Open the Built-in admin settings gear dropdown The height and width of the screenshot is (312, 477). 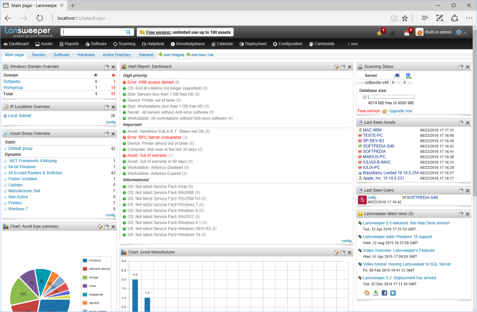(x=461, y=32)
